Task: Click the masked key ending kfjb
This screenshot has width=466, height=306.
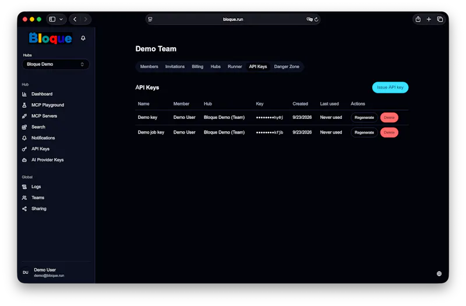Action: 270,132
